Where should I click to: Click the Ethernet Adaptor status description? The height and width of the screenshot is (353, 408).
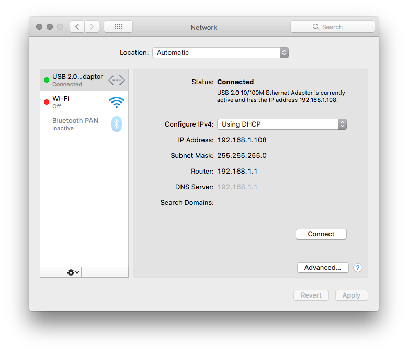[x=281, y=96]
